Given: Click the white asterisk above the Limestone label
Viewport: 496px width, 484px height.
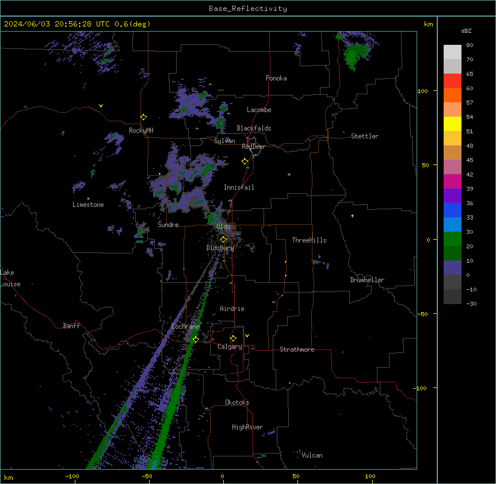Looking at the screenshot, I should pyautogui.click(x=88, y=199).
